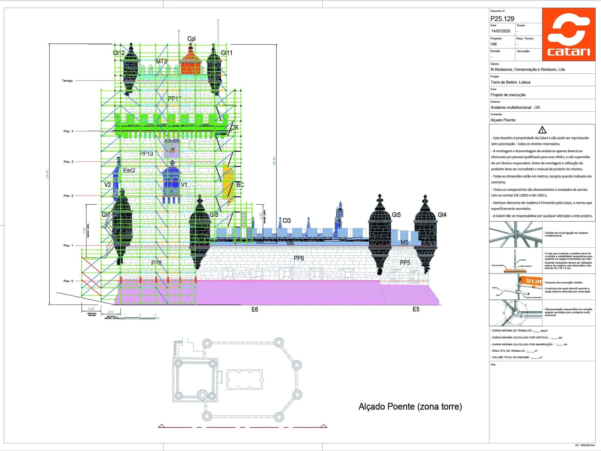Viewport: 601px width, 451px height.
Task: Click the PP13 wall label
Action: pos(147,153)
